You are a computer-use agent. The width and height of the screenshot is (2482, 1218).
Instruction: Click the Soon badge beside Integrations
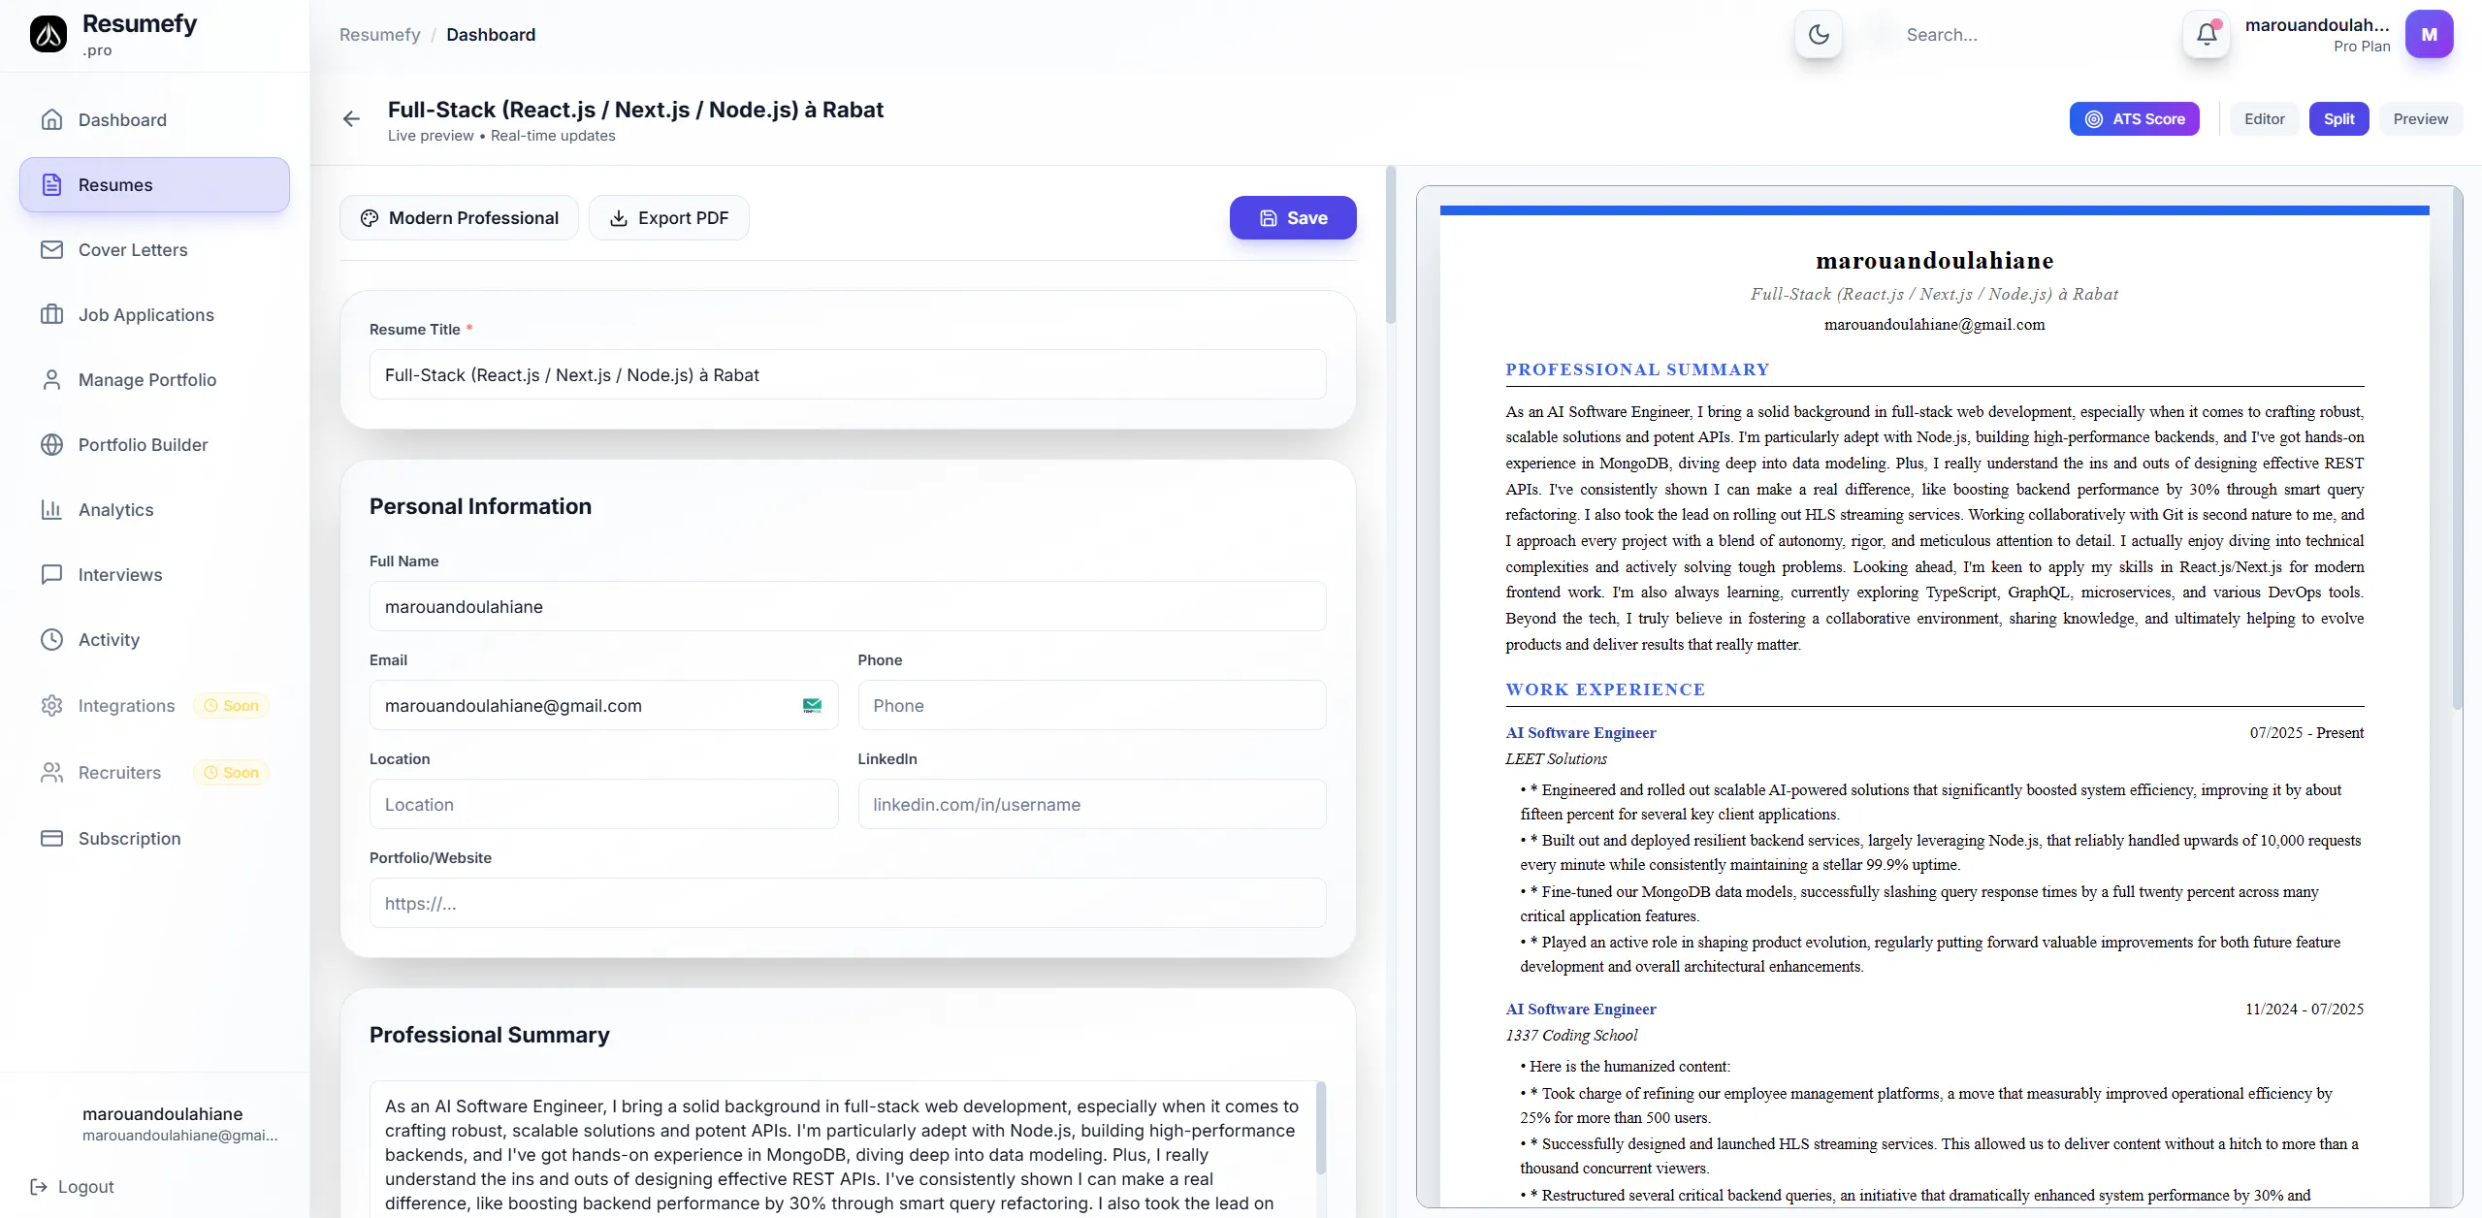click(x=232, y=705)
